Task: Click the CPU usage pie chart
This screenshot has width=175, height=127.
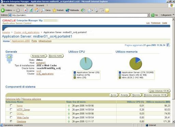Action: [86, 63]
